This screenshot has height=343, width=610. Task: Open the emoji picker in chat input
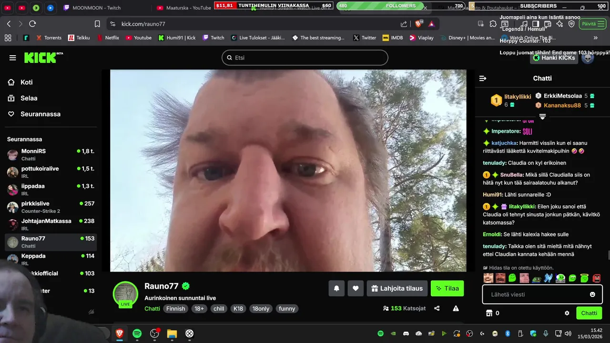(592, 294)
